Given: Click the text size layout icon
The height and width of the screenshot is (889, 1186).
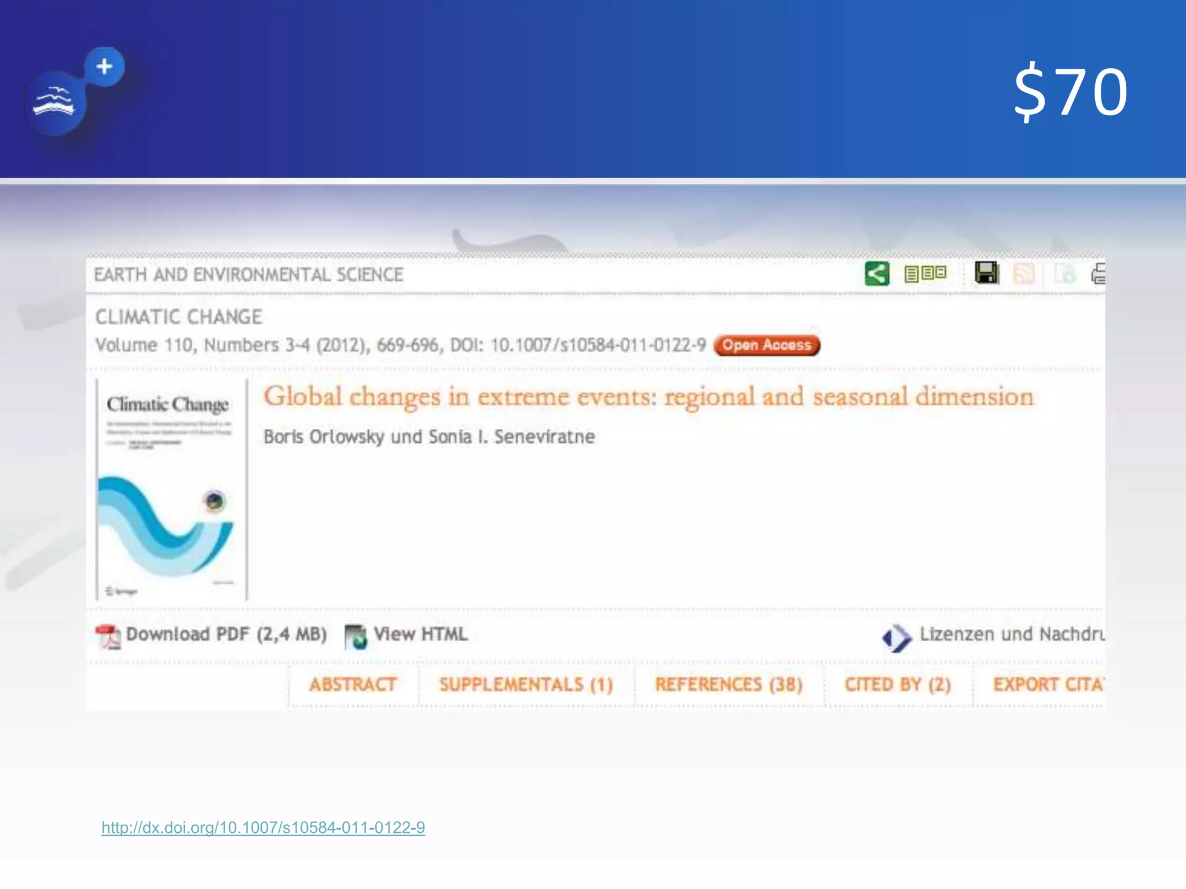Looking at the screenshot, I should point(925,274).
